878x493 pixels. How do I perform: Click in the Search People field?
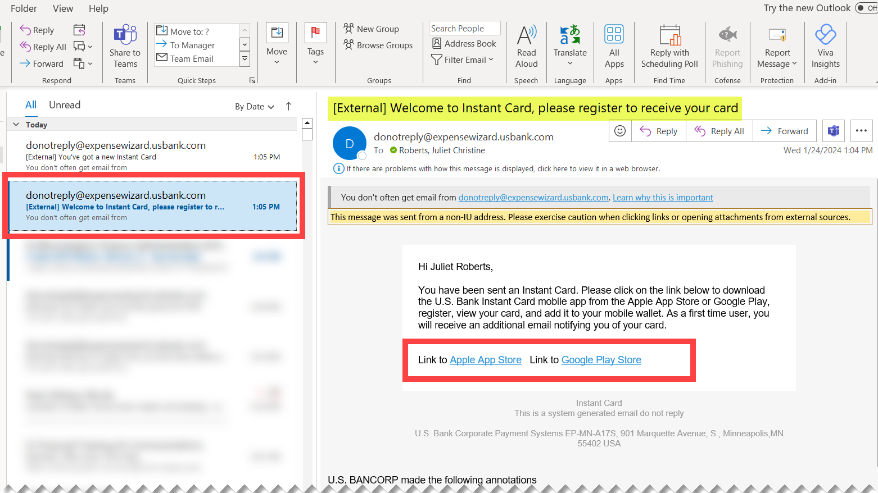[x=464, y=28]
